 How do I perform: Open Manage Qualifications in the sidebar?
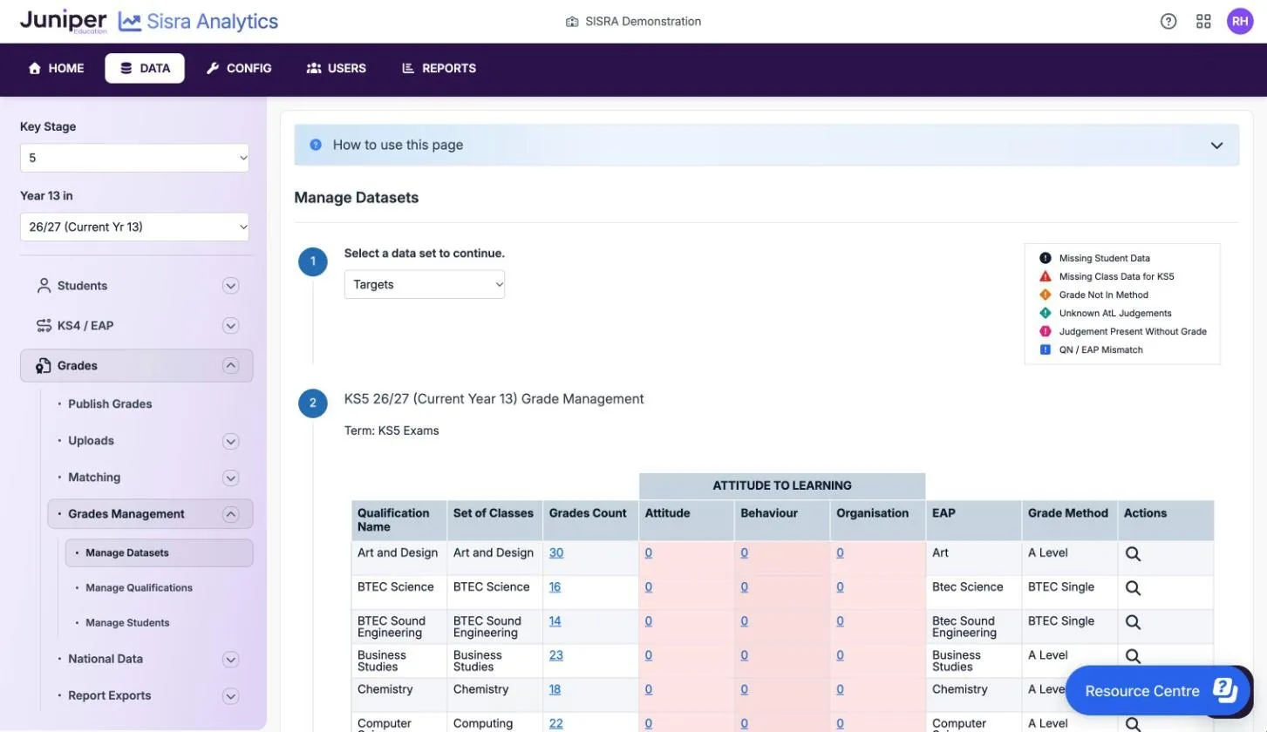[x=140, y=588]
